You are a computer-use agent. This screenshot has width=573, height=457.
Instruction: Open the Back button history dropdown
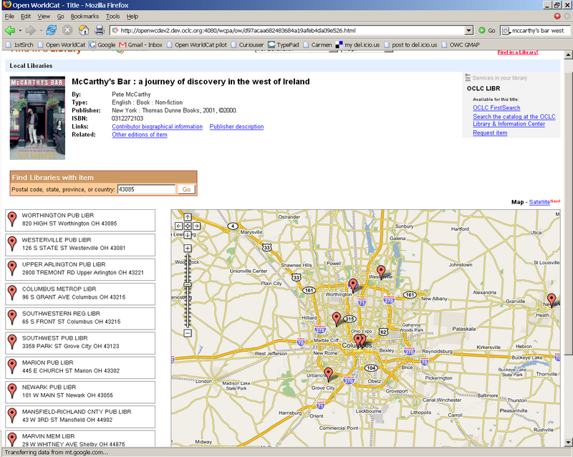[x=20, y=30]
